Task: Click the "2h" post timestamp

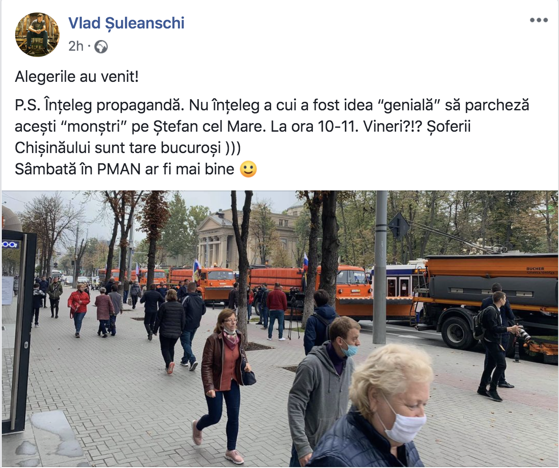Action: (76, 46)
